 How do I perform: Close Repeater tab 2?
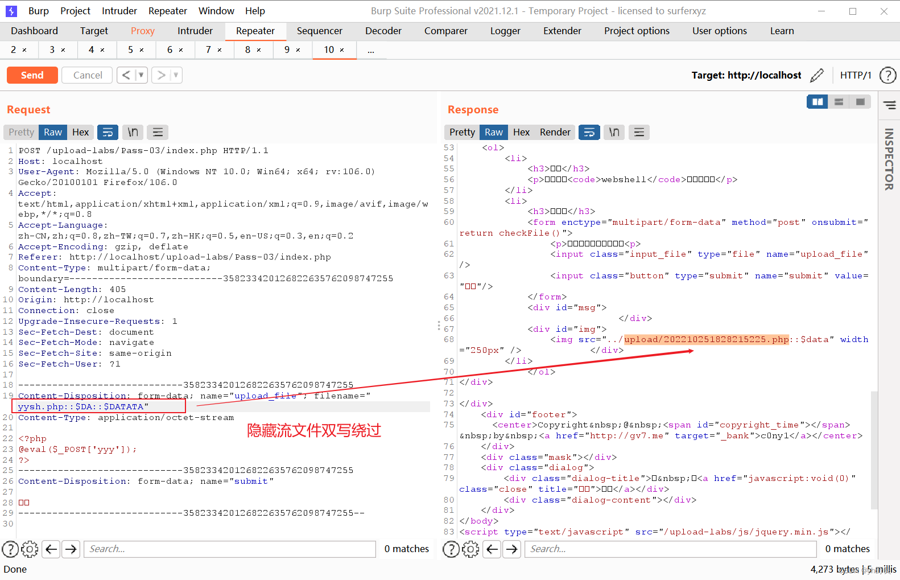pos(24,50)
